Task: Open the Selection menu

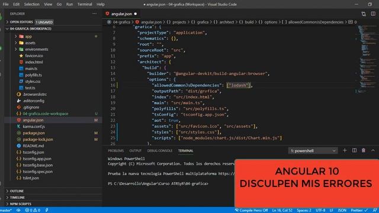Action: coord(31,4)
